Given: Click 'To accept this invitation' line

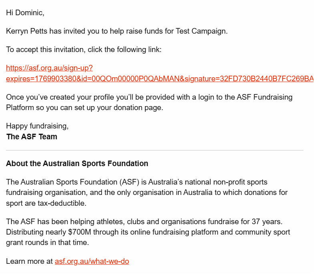Looking at the screenshot, I should coord(84,50).
